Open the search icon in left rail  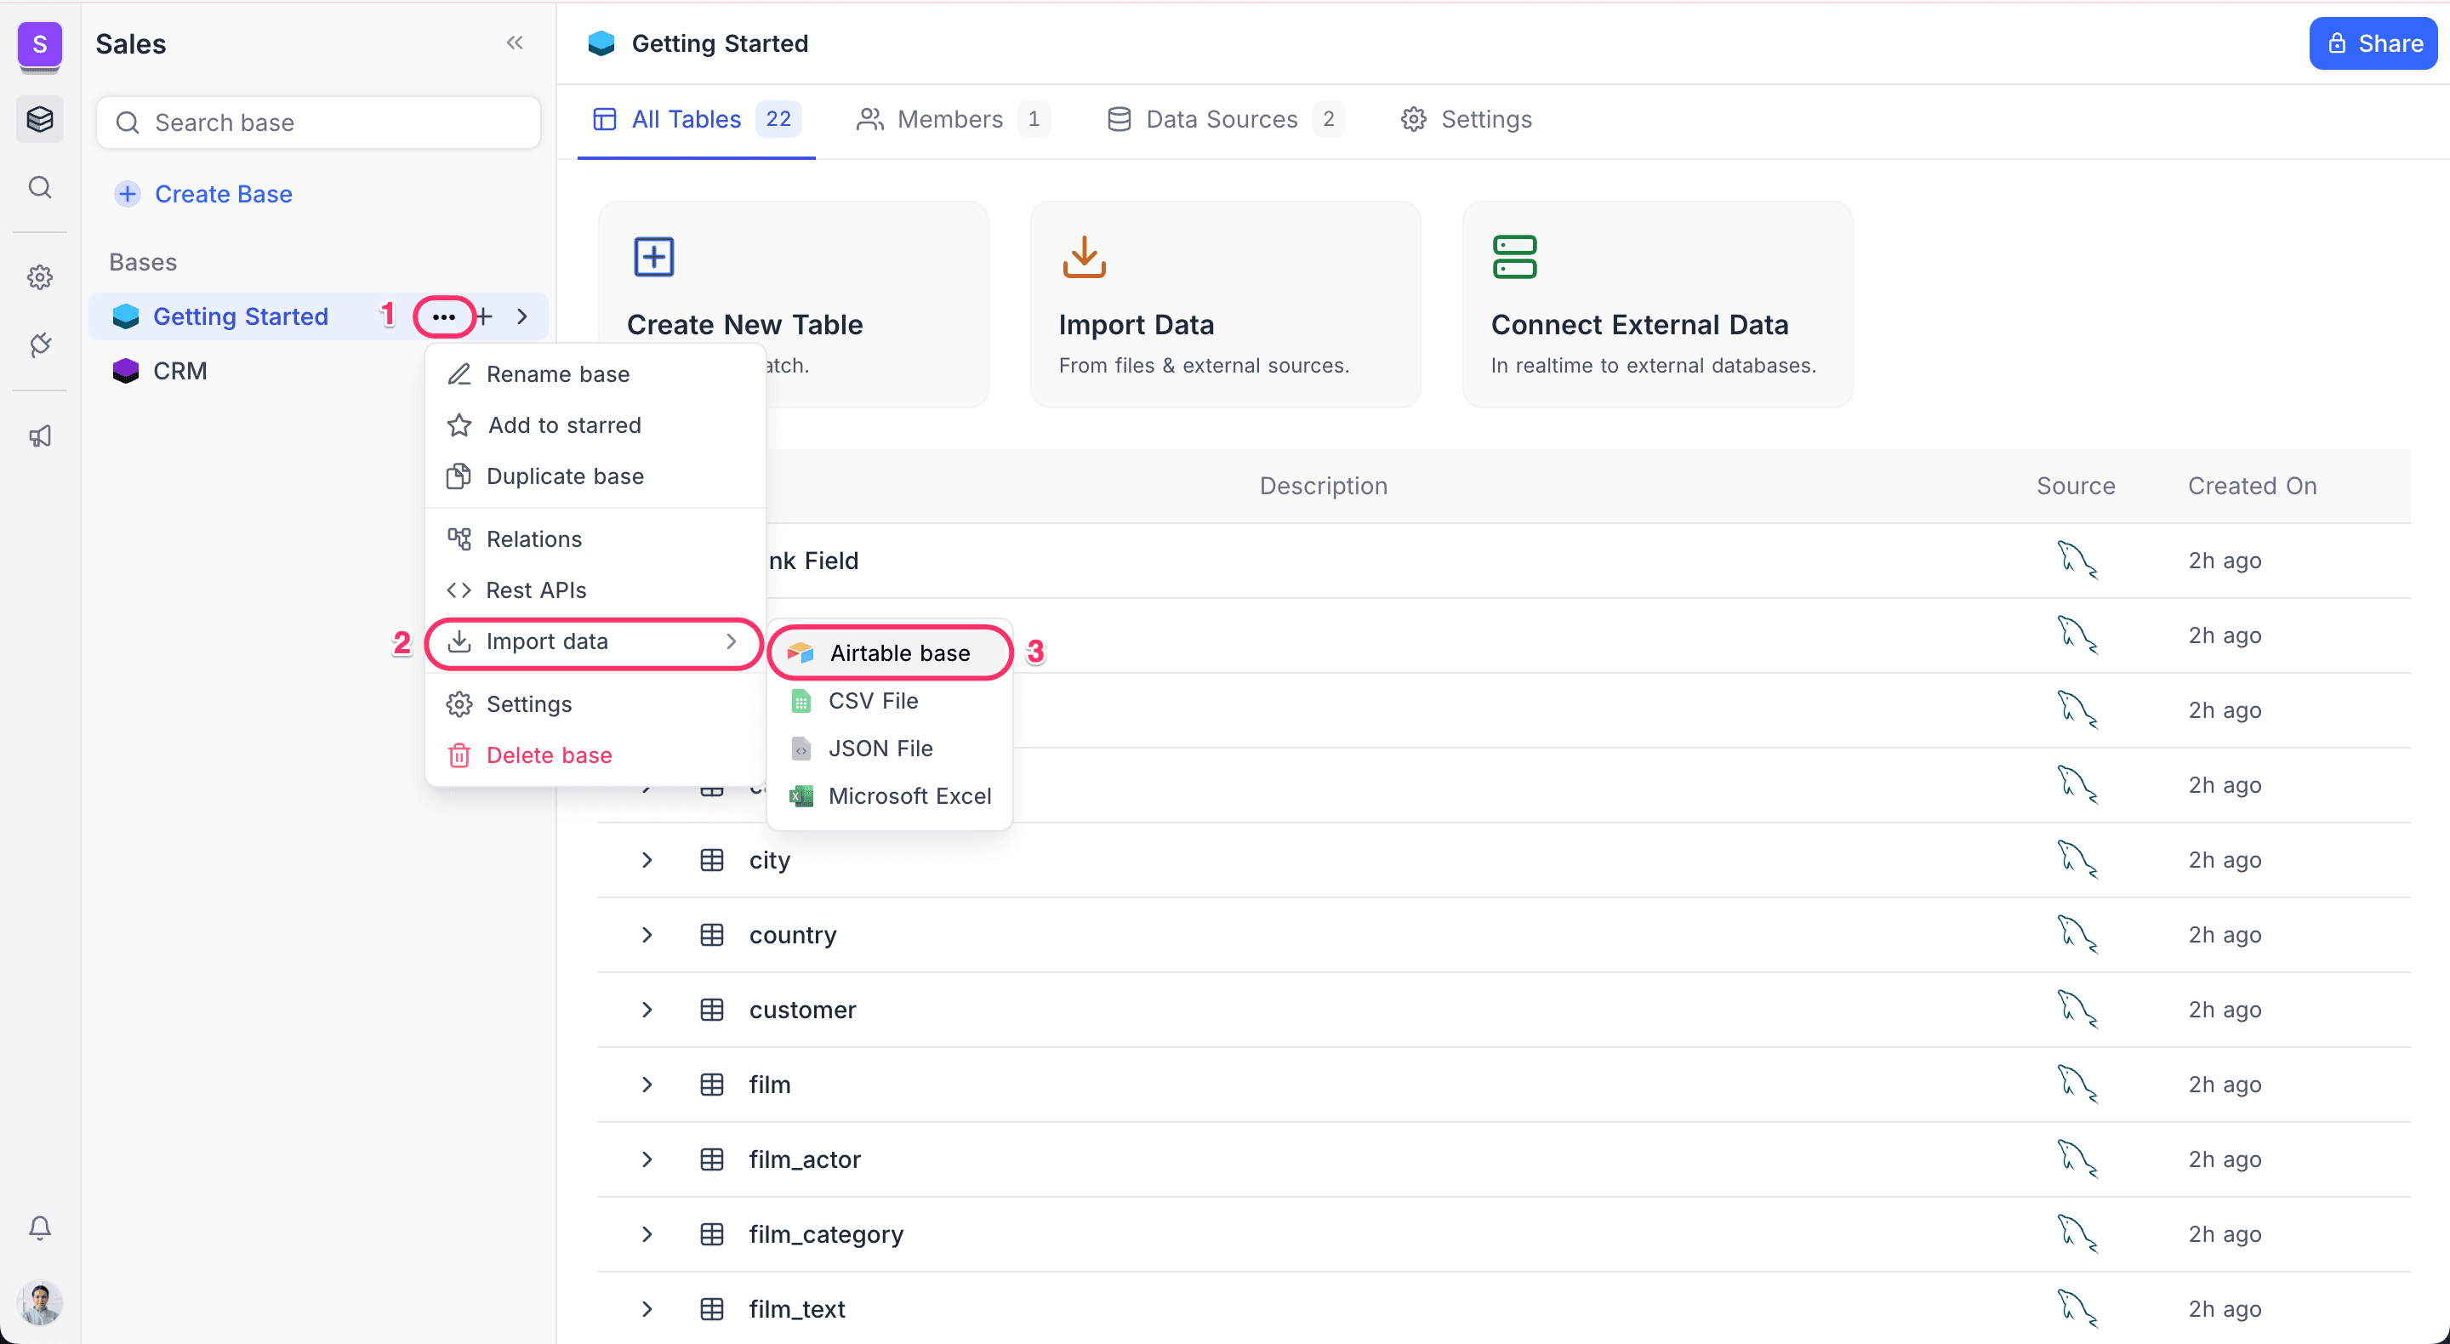[x=39, y=187]
